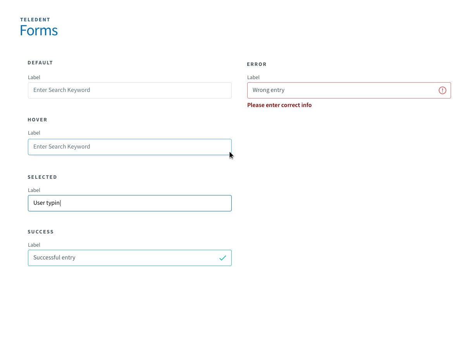The image size is (465, 337).
Task: Click the HOVER section heading
Action: 38,120
